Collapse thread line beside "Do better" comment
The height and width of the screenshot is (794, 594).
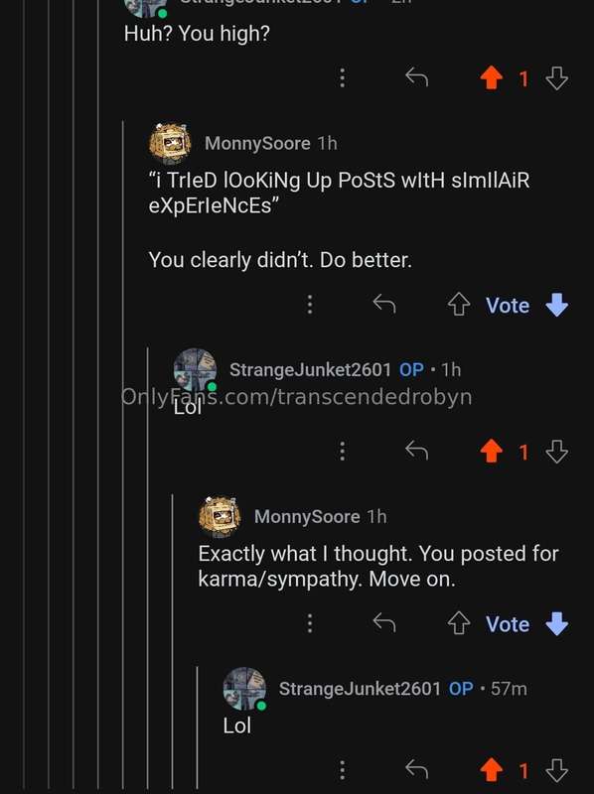(x=123, y=456)
